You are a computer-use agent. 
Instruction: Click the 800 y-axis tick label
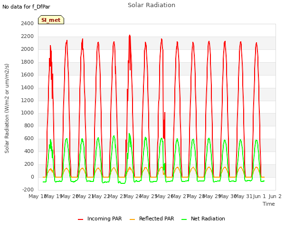tap(29, 125)
